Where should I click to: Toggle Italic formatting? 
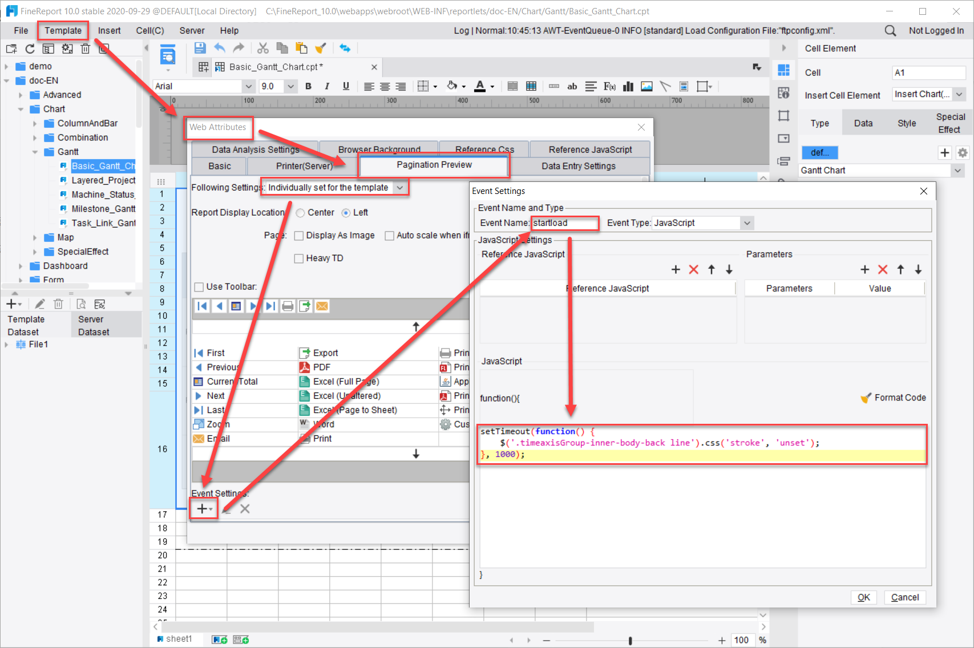[x=327, y=86]
